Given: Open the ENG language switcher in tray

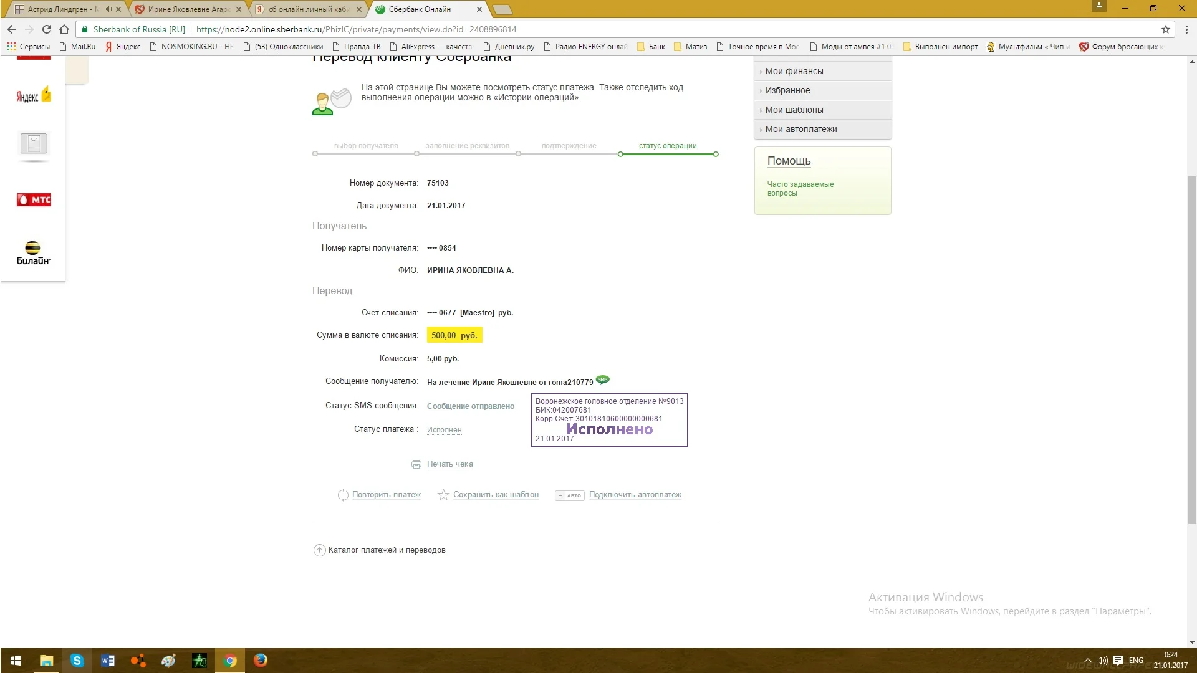Looking at the screenshot, I should click(x=1135, y=661).
